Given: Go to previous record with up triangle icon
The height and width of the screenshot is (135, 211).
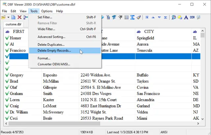Looking at the screenshot, I should tap(153, 17).
